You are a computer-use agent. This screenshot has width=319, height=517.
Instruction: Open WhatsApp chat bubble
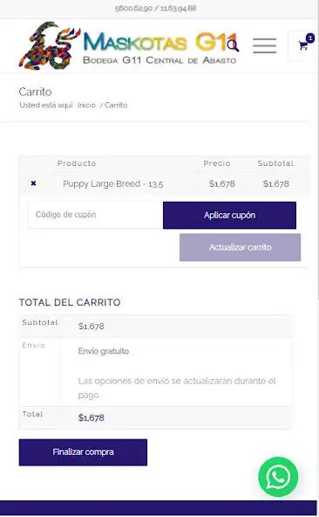tap(278, 477)
